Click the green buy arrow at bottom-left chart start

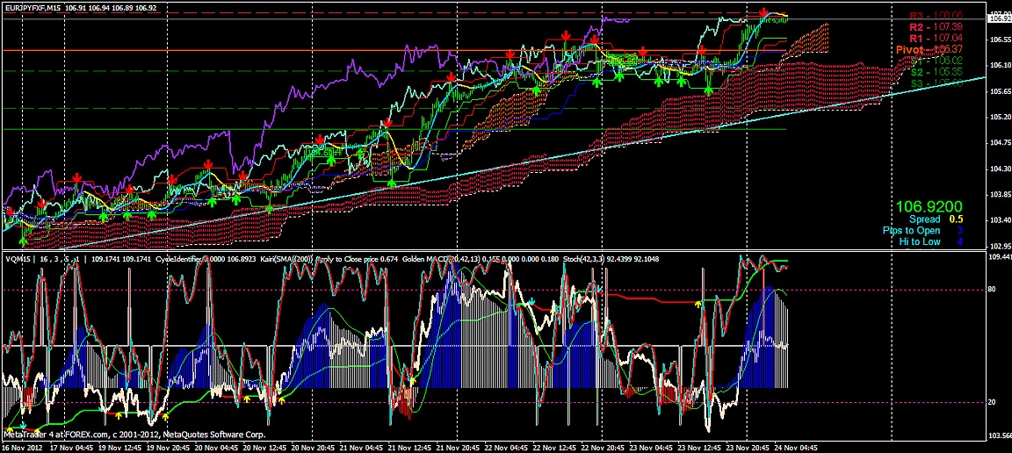pyautogui.click(x=24, y=238)
